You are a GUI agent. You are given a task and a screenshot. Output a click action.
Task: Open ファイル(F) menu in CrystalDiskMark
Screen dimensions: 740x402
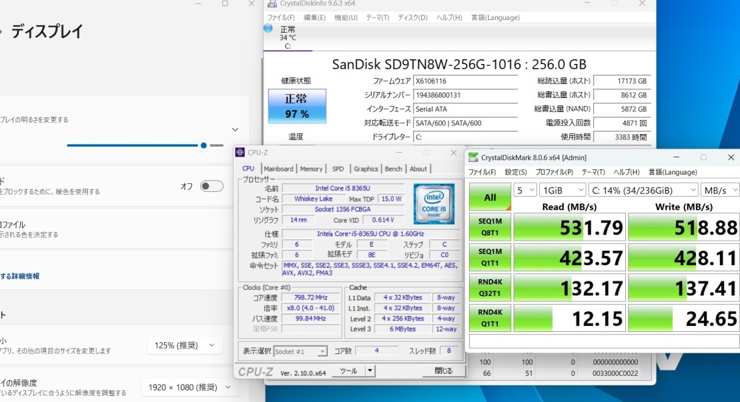click(x=482, y=172)
